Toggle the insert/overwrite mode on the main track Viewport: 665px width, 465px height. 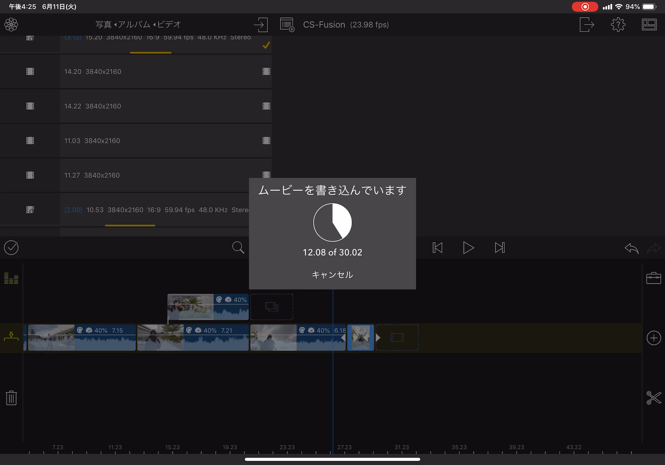pyautogui.click(x=11, y=336)
